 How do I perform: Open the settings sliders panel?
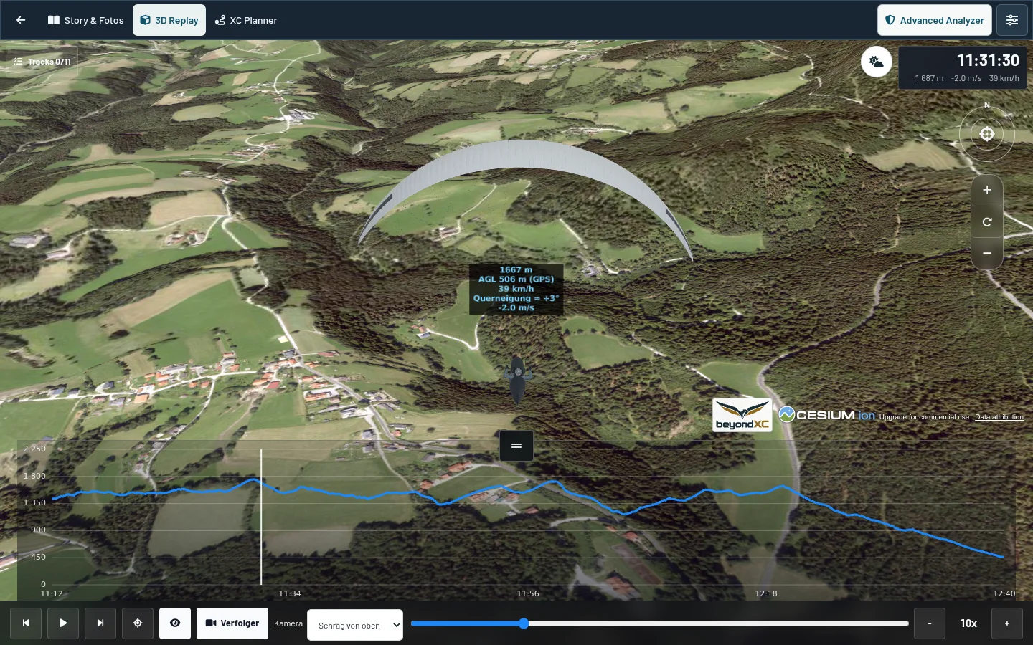[x=1012, y=20]
